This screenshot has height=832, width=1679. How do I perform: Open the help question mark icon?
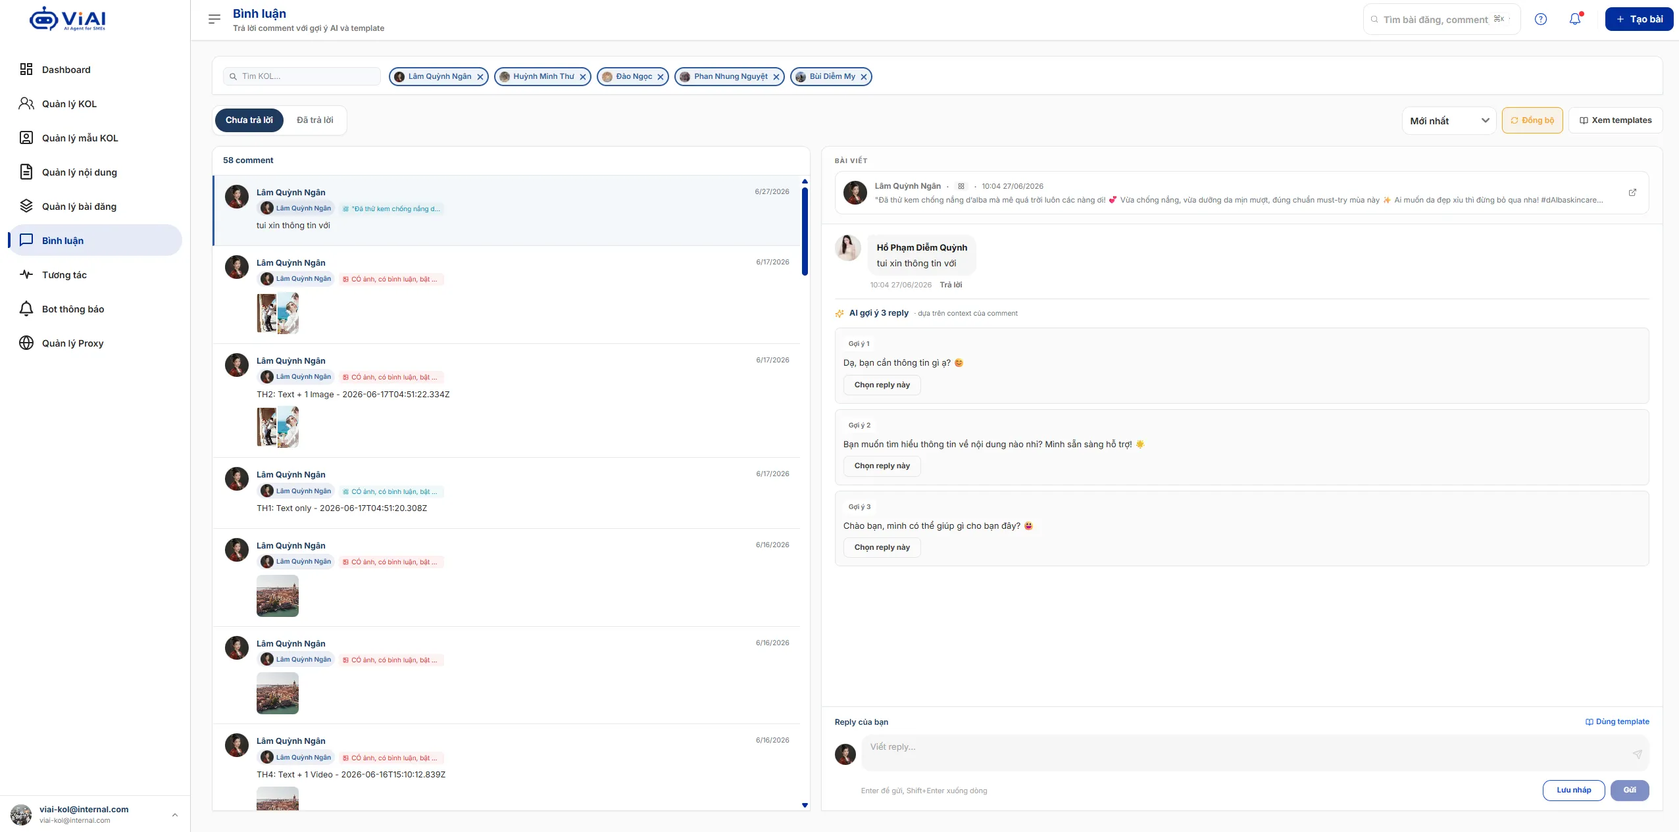click(x=1540, y=19)
